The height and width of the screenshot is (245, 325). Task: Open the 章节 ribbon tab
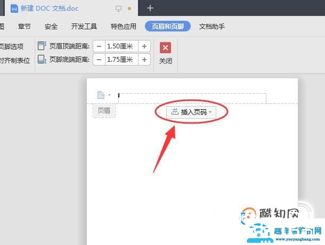tap(25, 26)
